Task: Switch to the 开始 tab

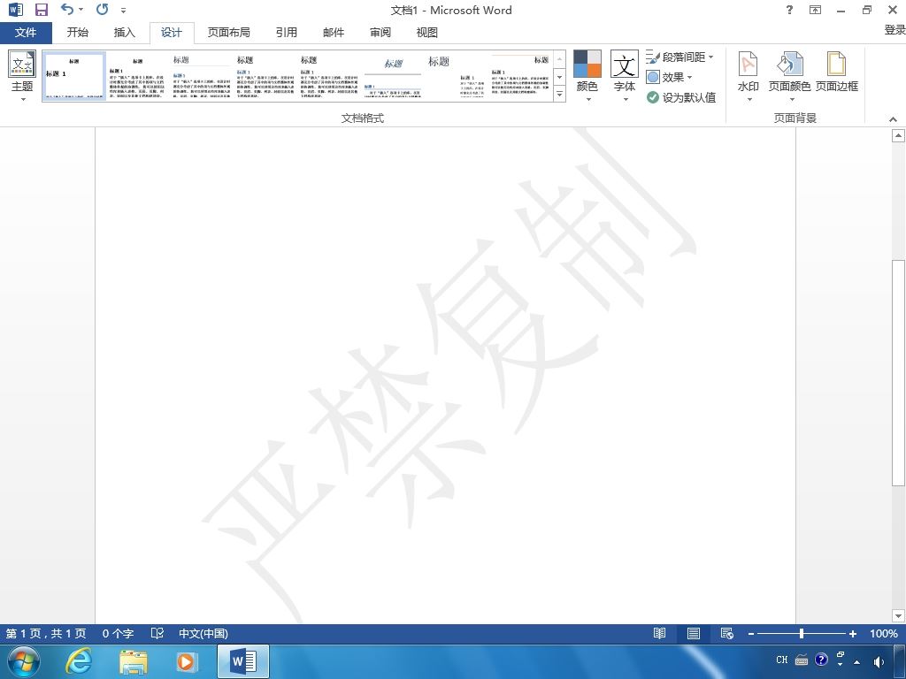Action: click(78, 33)
